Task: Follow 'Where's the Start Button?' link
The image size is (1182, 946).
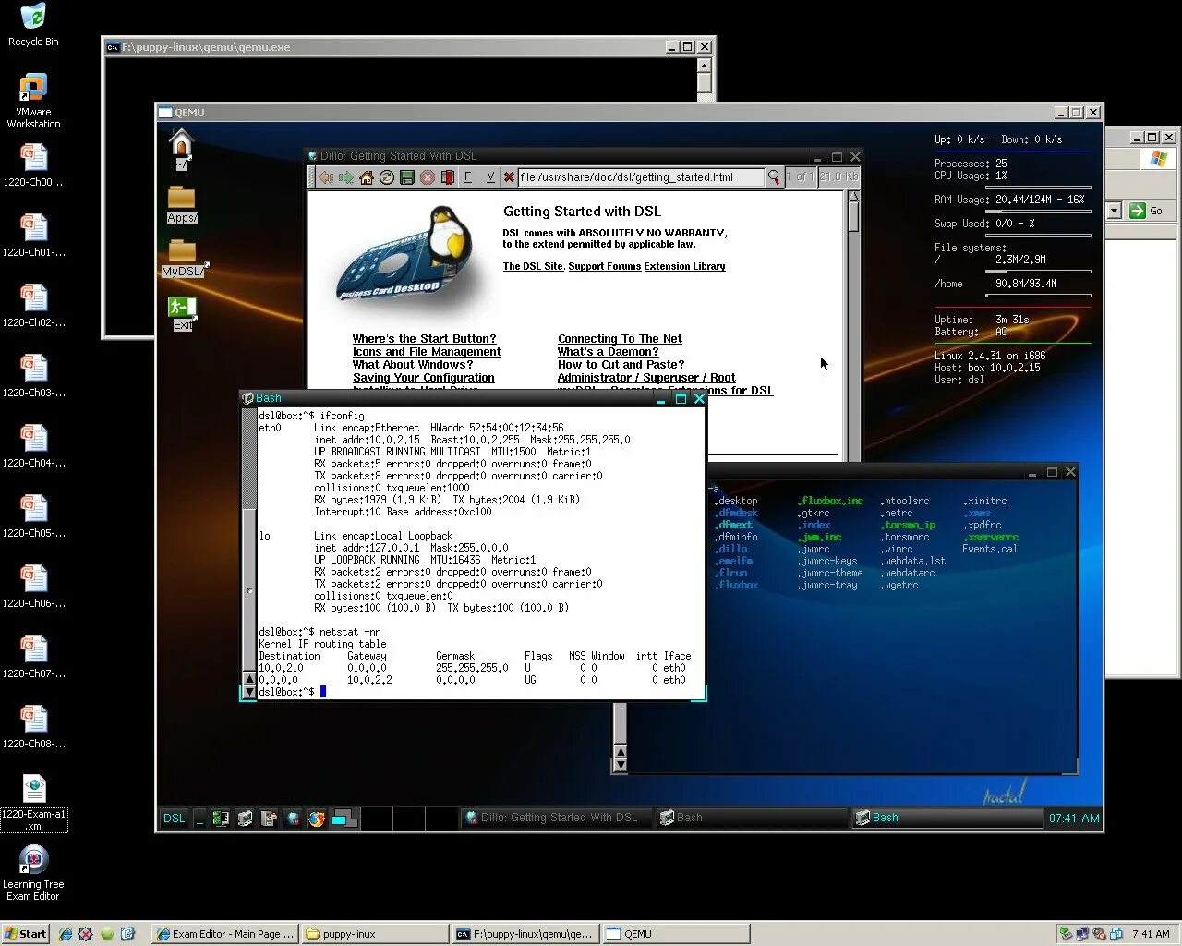Action: (424, 339)
